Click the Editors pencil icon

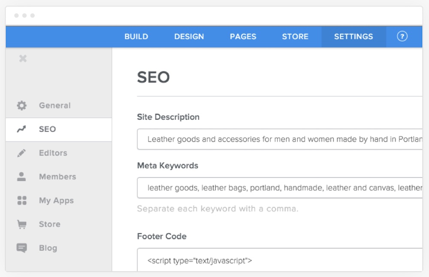tap(21, 153)
